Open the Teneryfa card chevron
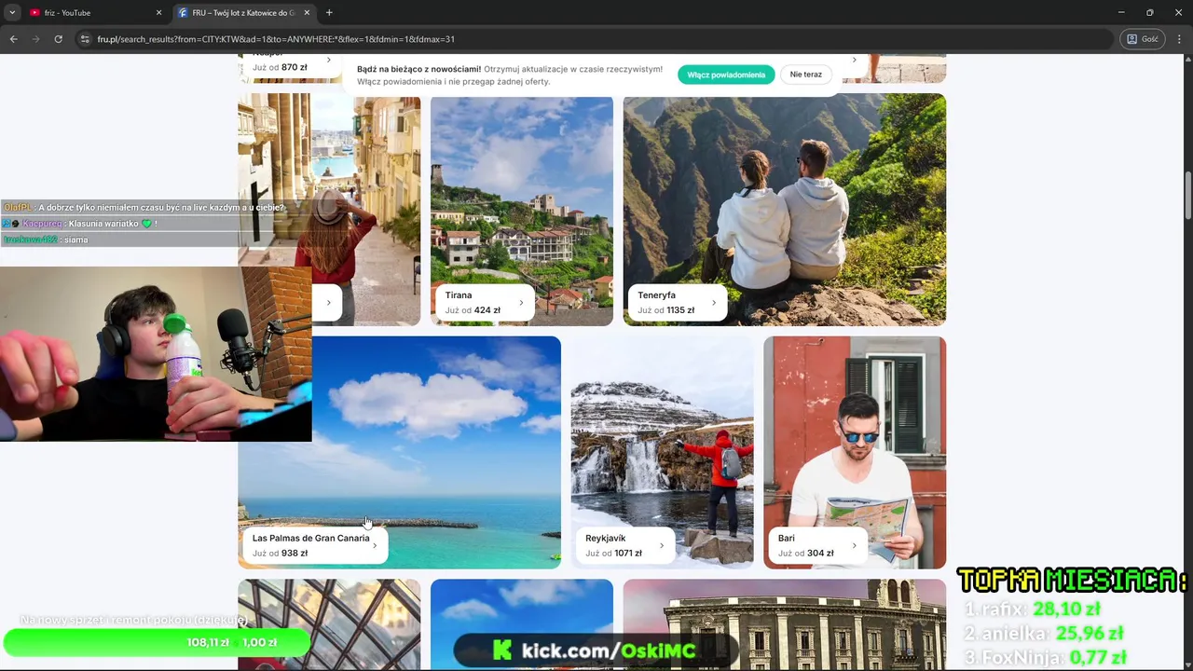The width and height of the screenshot is (1193, 671). (x=713, y=303)
